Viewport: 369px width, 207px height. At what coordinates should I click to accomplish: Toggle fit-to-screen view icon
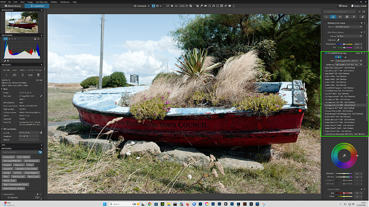[167, 6]
